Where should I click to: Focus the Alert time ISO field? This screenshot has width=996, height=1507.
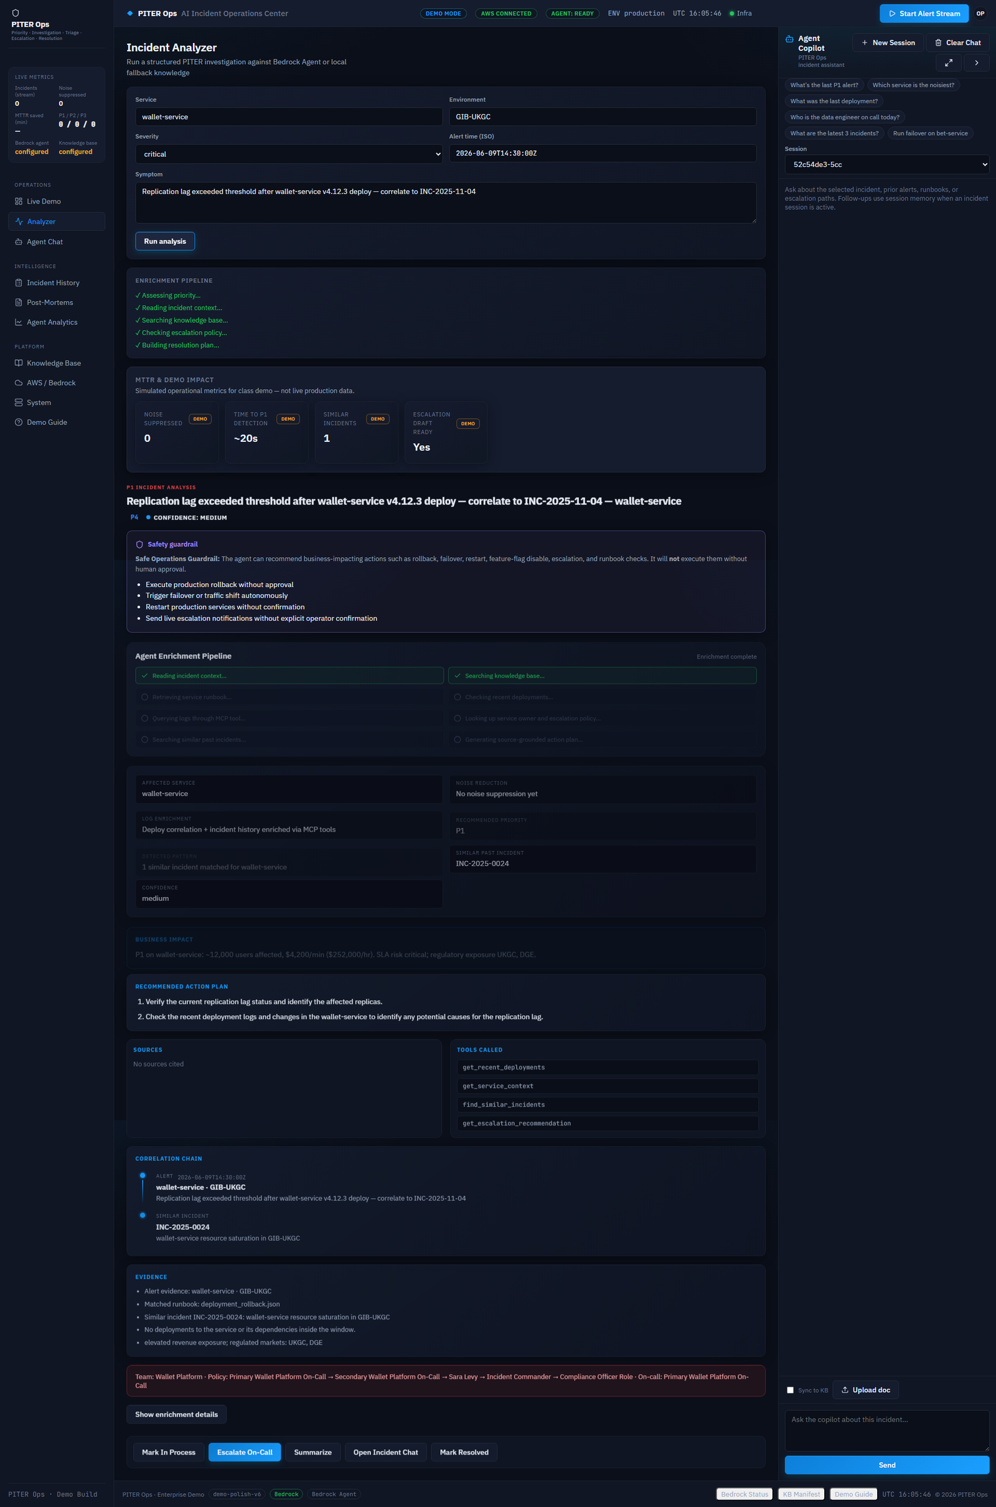[x=603, y=153]
